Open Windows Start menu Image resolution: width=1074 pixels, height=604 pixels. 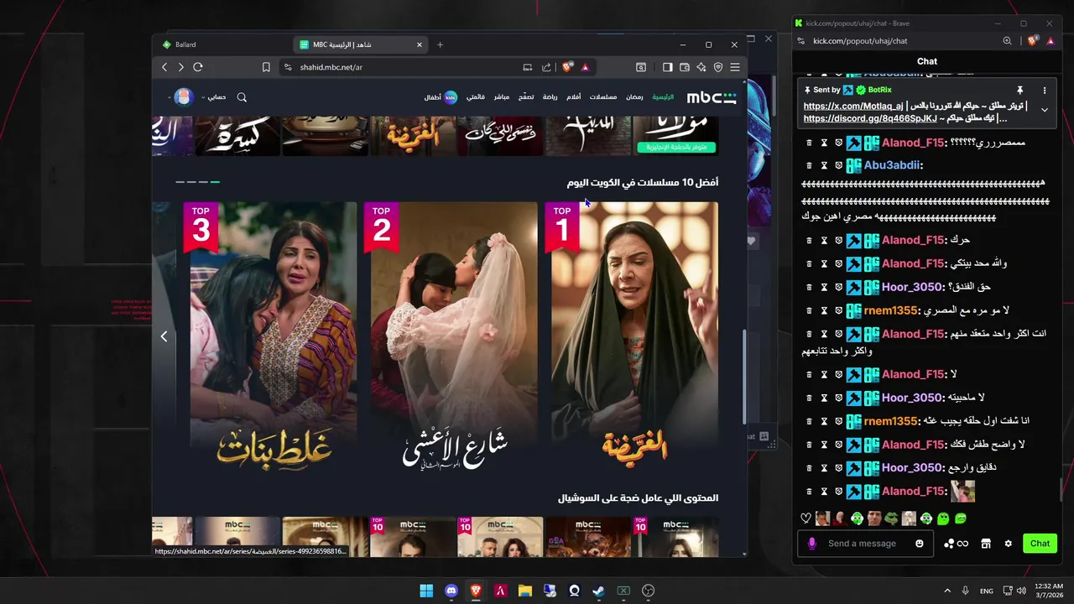(426, 591)
